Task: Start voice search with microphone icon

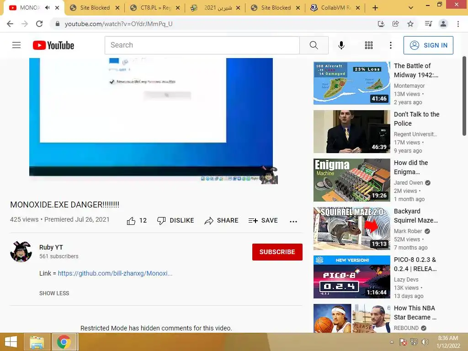Action: [341, 45]
